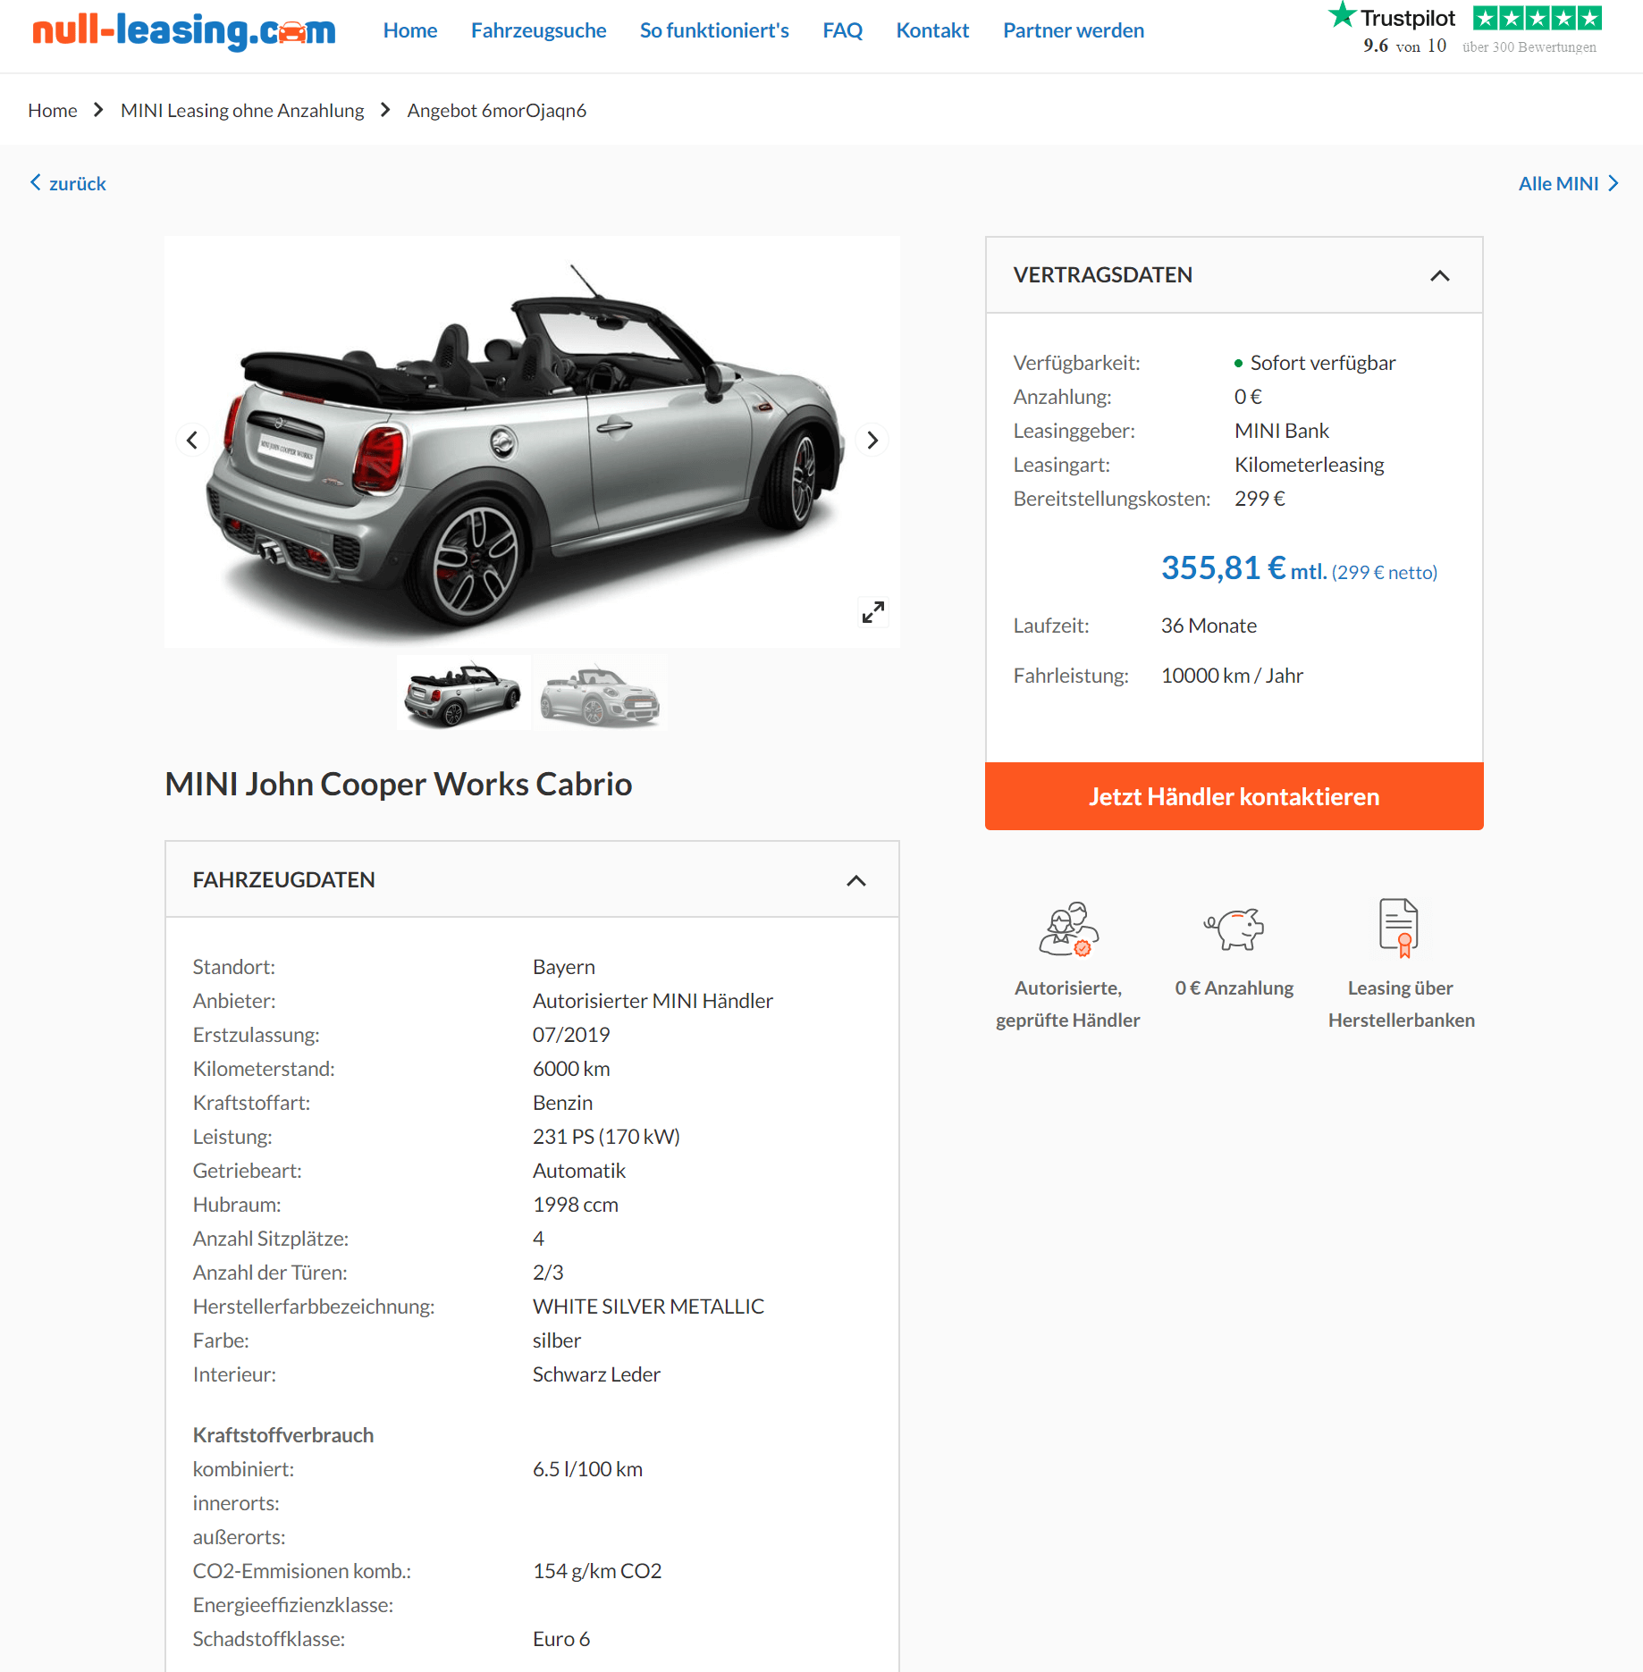Image resolution: width=1643 pixels, height=1672 pixels.
Task: Open the Kontakt page
Action: [x=932, y=30]
